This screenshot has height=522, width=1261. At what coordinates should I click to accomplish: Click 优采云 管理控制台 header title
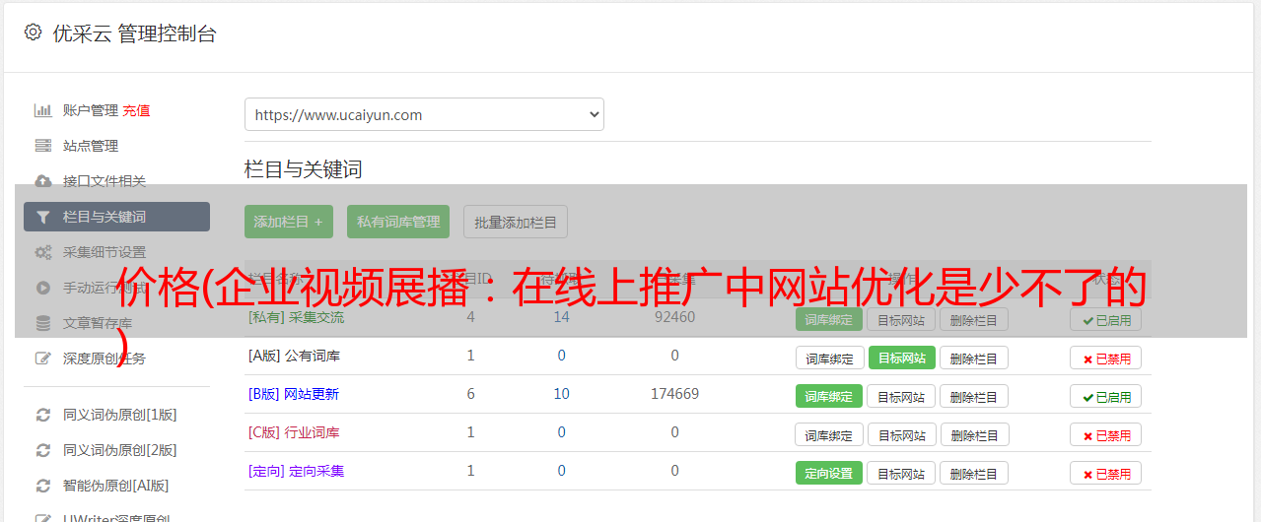pos(134,33)
